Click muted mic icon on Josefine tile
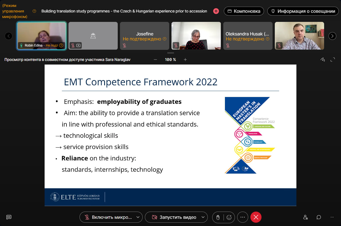This screenshot has width=341, height=226. 124,45
